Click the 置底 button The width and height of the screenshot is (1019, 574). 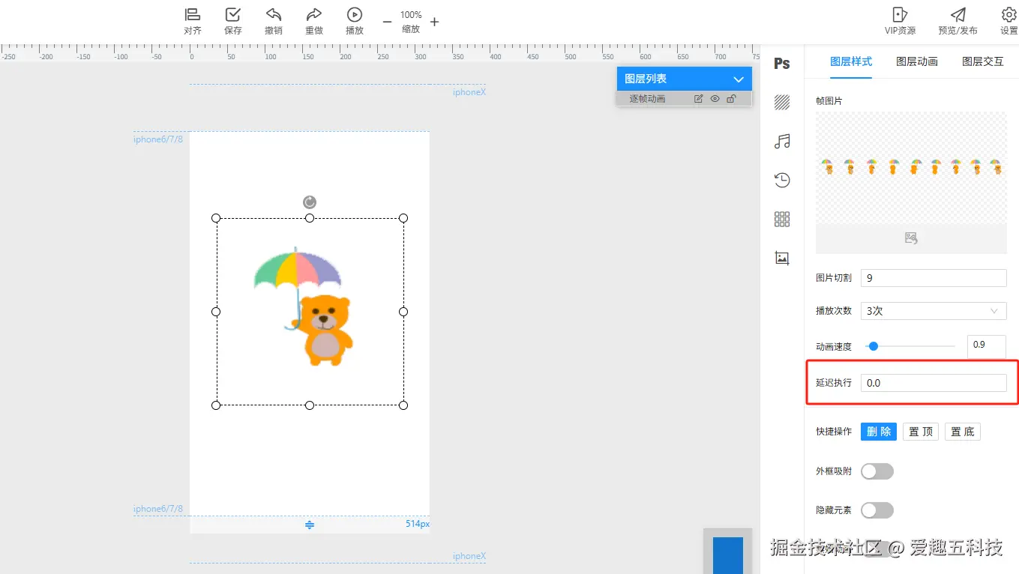[x=963, y=432]
